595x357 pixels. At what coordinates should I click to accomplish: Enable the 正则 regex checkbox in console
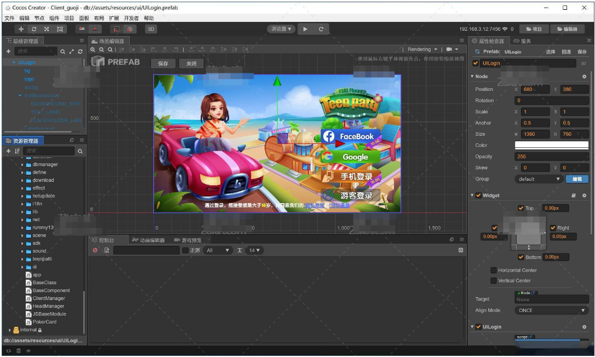tap(185, 250)
